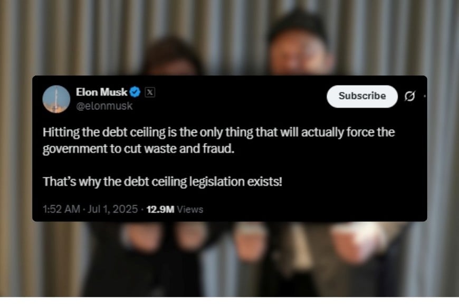Screen dimensions: 459x306
Task: Click the word Views in post footer
Action: (190, 209)
